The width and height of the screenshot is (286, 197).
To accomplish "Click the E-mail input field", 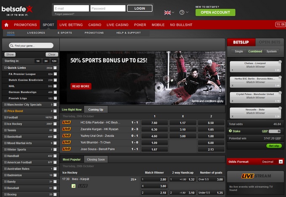I will click(x=71, y=8).
